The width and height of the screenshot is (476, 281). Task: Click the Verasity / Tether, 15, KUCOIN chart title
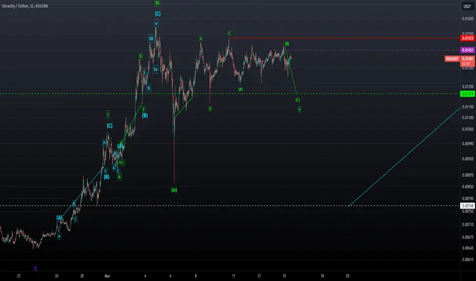point(25,6)
